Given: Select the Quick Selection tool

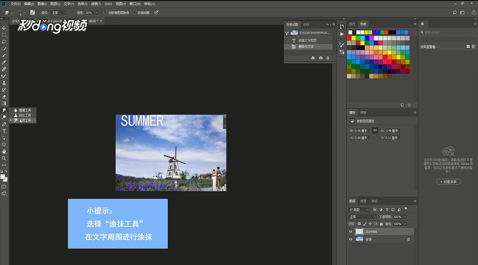Looking at the screenshot, I should coord(4,49).
